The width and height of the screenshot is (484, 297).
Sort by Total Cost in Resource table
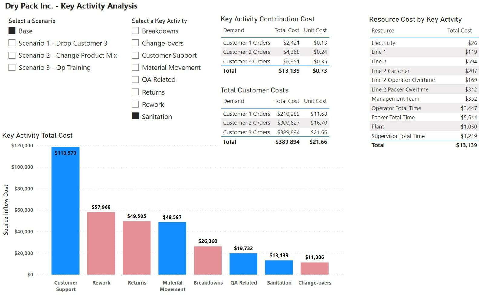point(459,31)
